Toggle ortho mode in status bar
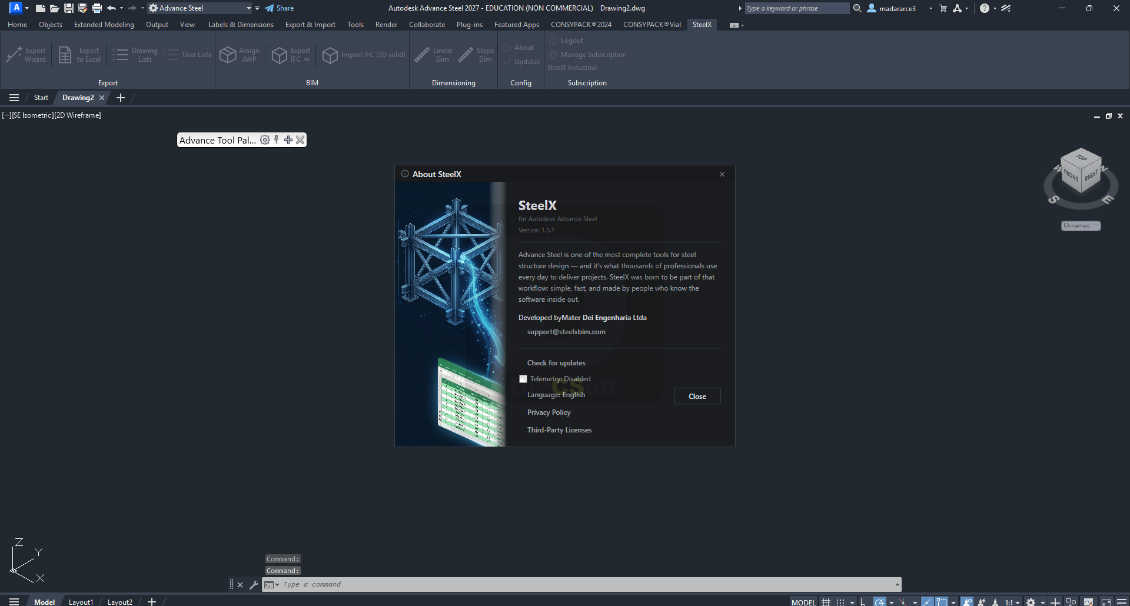This screenshot has height=606, width=1130. (863, 602)
